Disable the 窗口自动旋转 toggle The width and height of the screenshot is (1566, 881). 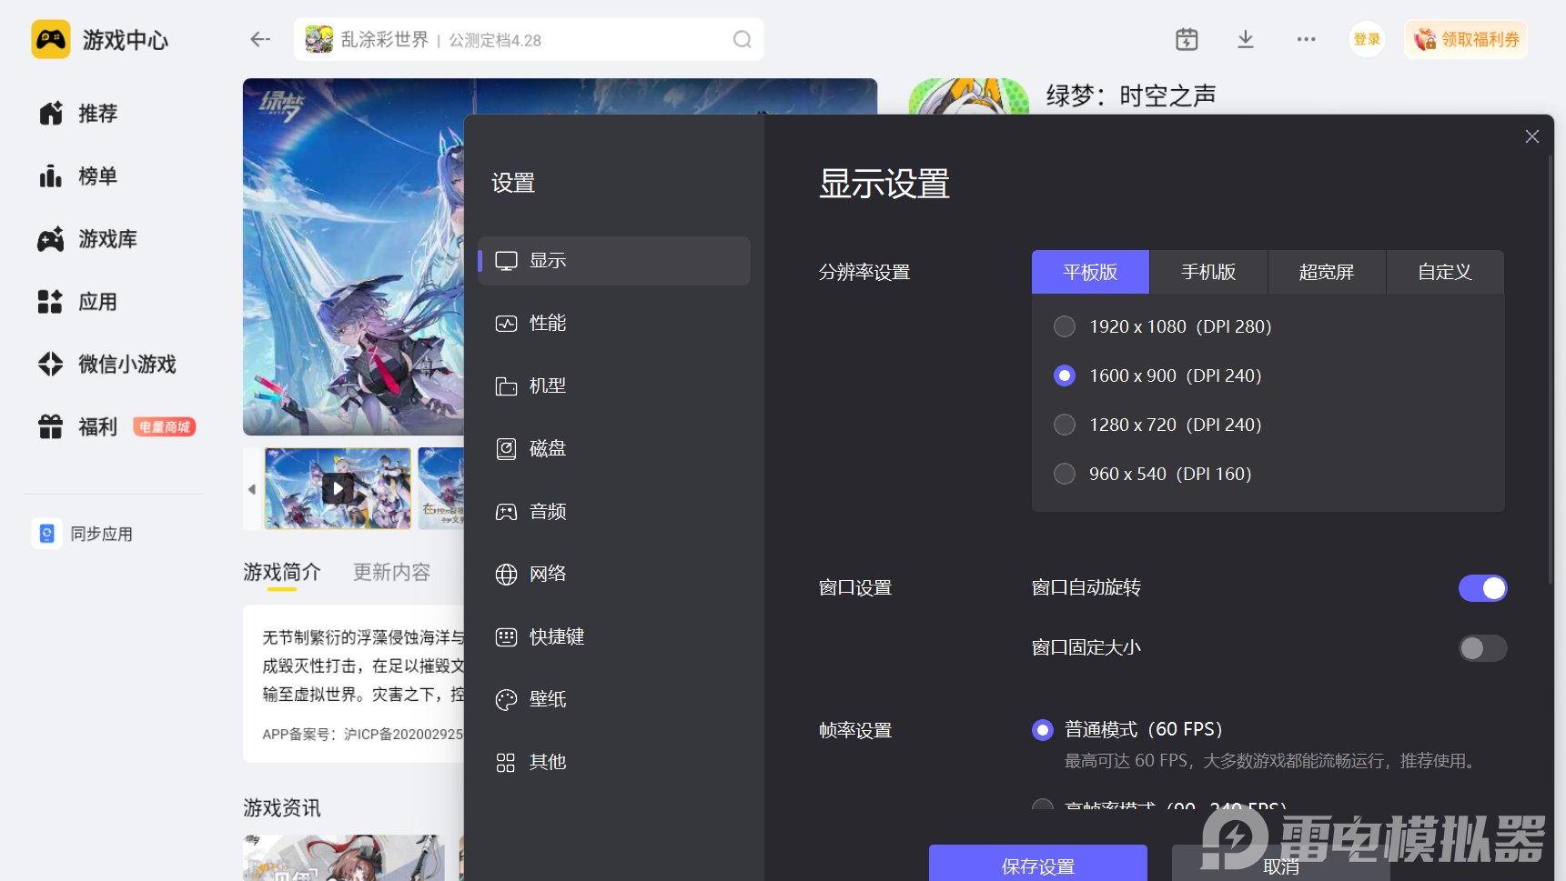pyautogui.click(x=1482, y=588)
